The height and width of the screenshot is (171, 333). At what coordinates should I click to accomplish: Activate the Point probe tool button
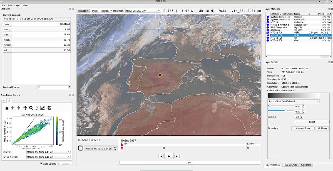[x=95, y=11]
